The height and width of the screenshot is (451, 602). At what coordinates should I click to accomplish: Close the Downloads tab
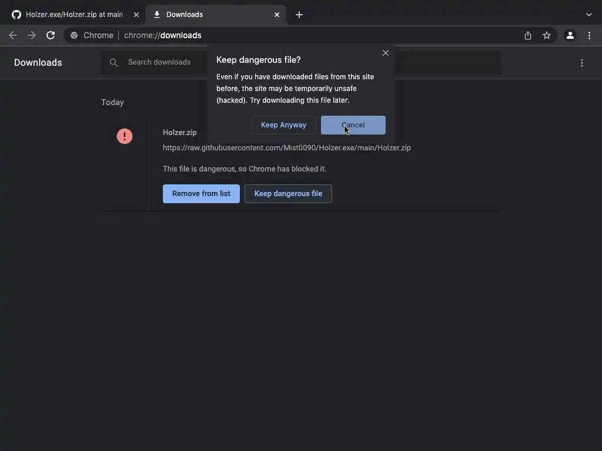pyautogui.click(x=277, y=15)
